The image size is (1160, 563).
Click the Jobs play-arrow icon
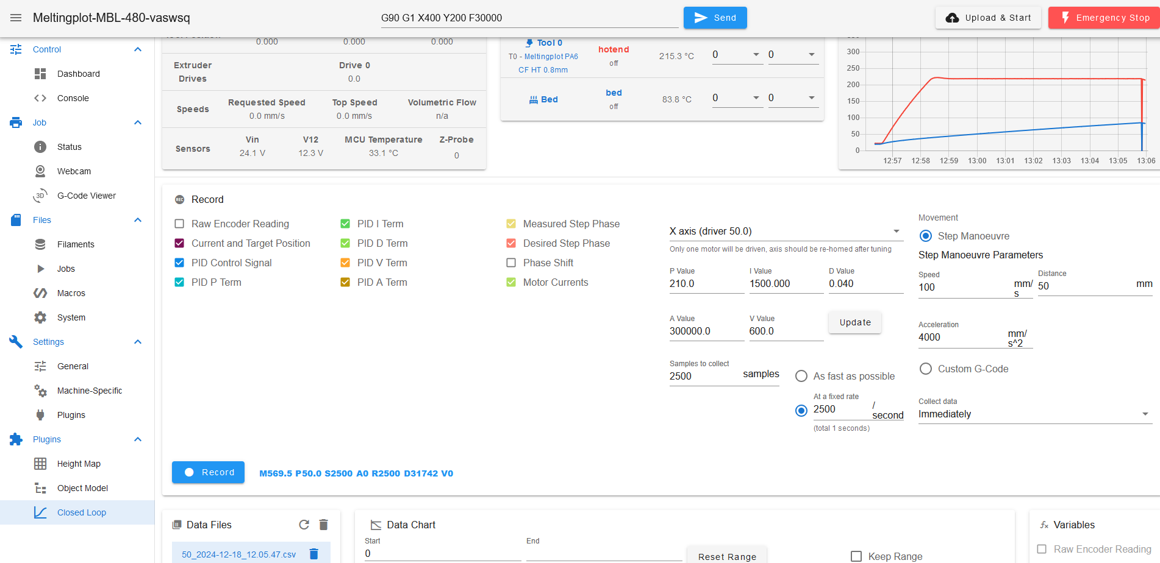click(40, 269)
